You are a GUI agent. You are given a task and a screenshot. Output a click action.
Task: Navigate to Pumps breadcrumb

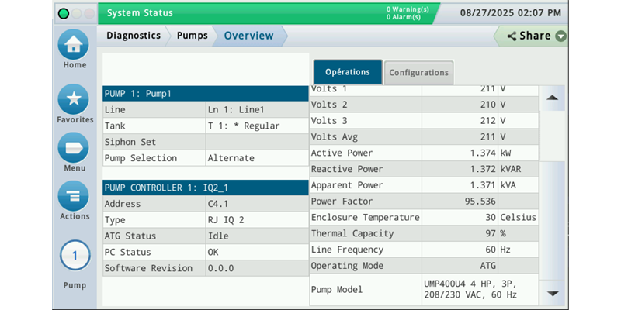coord(192,36)
